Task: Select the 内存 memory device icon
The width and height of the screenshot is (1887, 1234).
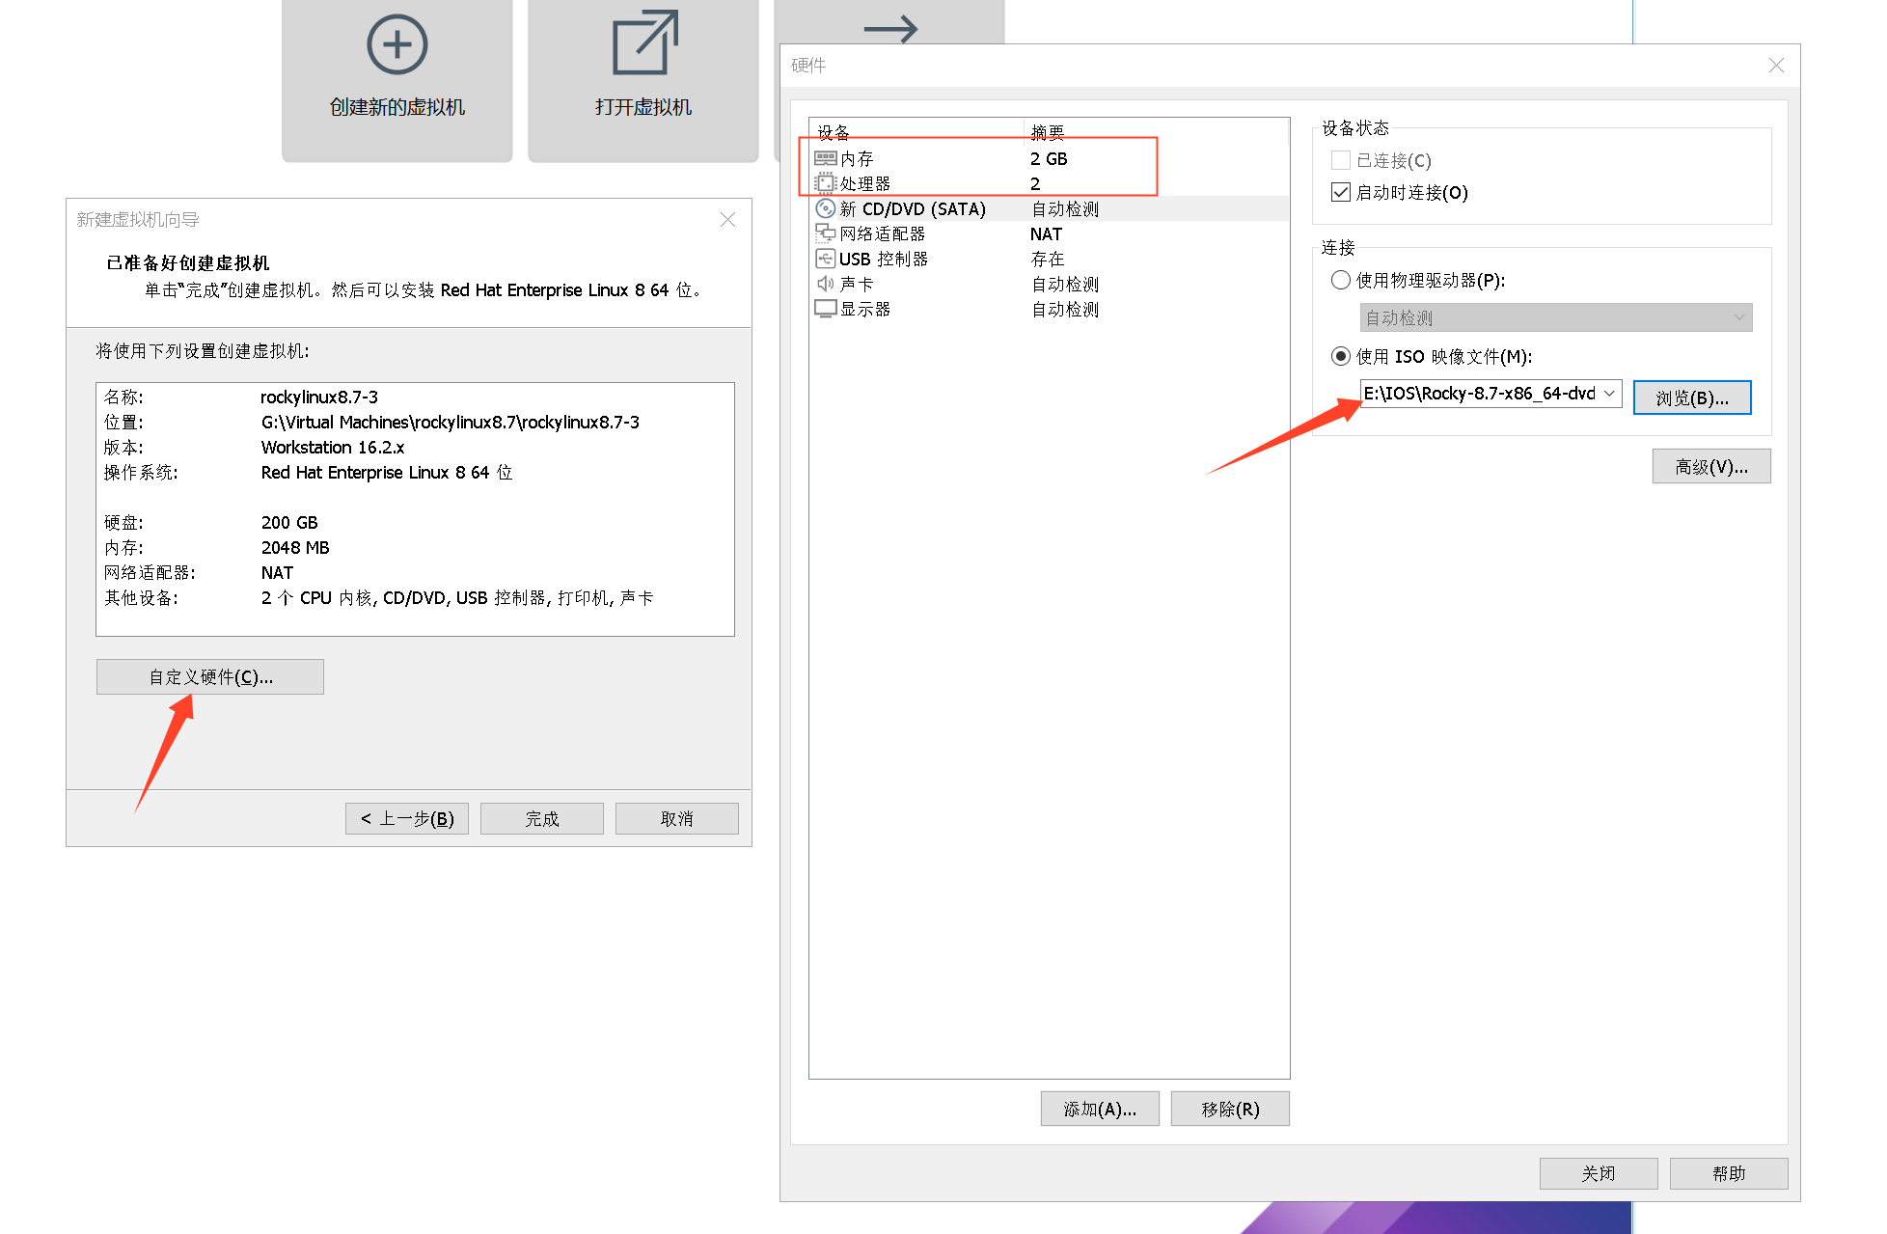Action: 825,158
